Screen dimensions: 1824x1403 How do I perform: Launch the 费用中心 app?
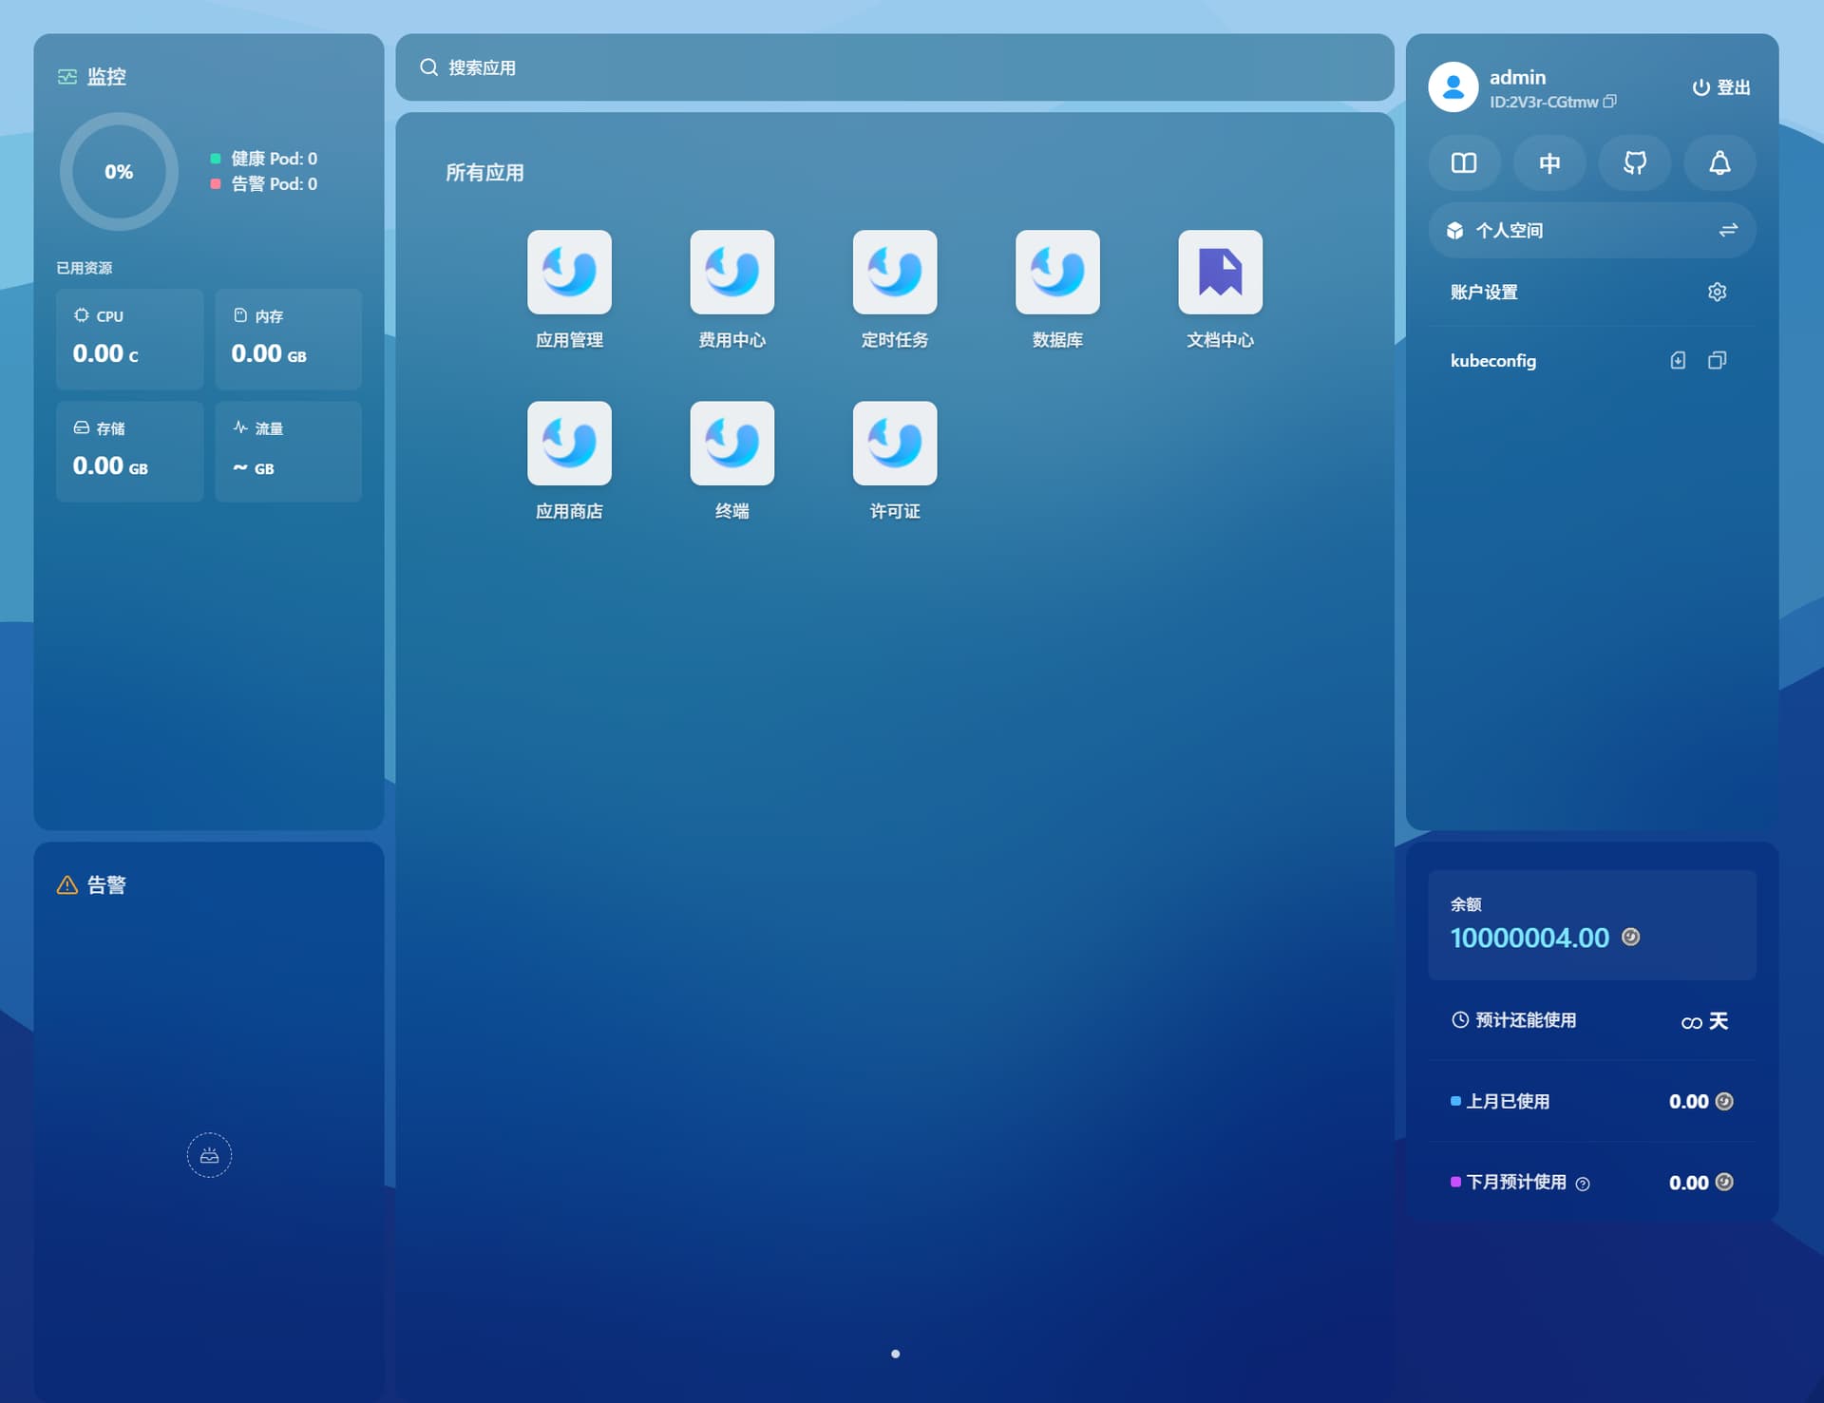coord(731,273)
